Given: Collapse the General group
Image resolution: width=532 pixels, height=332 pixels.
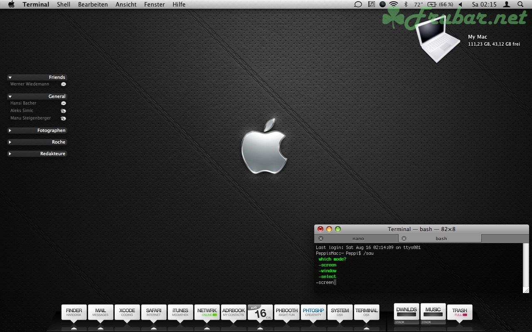Looking at the screenshot, I should (10, 97).
